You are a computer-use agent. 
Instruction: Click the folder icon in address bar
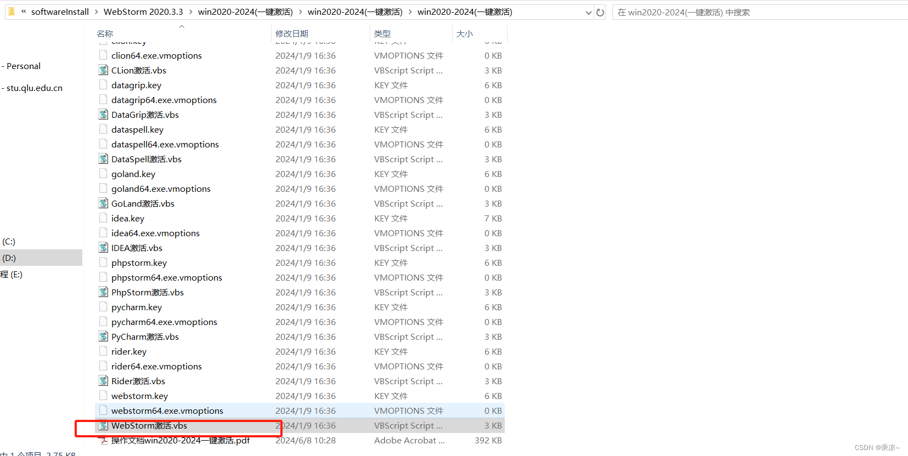click(12, 12)
